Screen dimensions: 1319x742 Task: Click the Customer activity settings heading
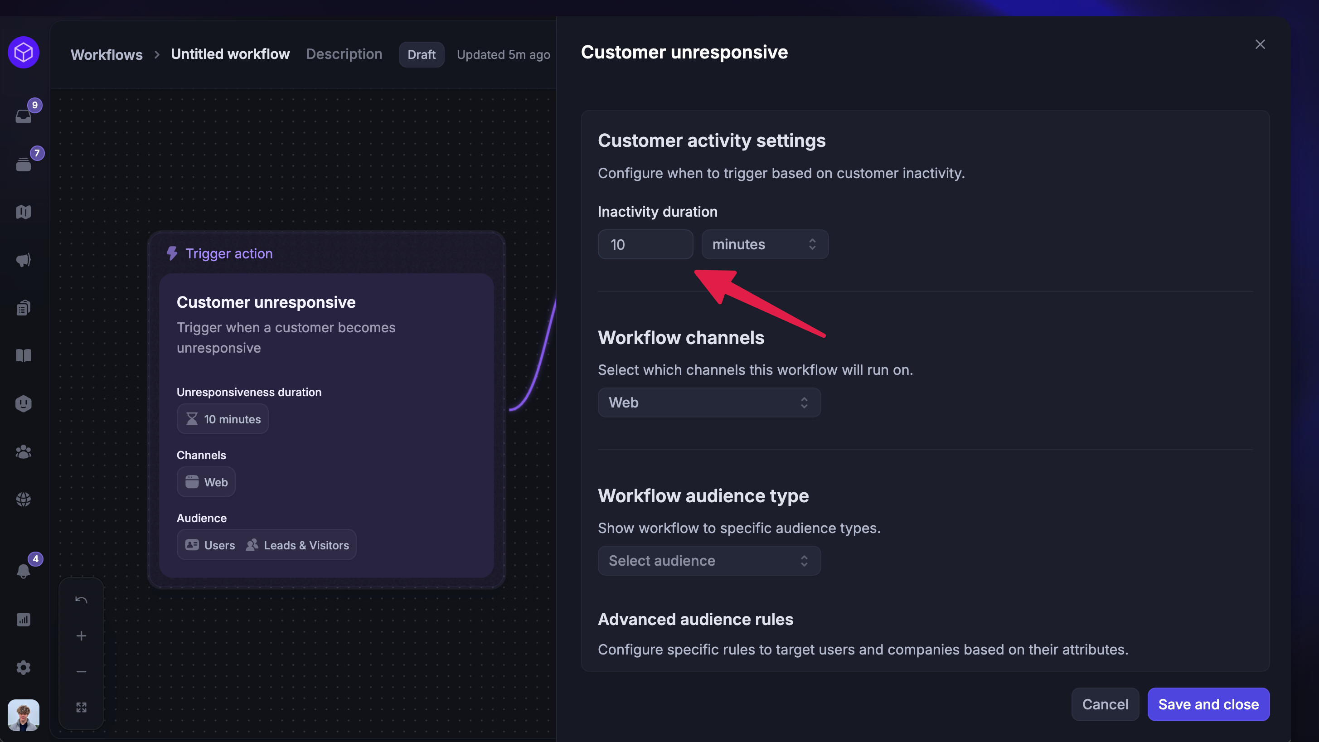pyautogui.click(x=712, y=141)
